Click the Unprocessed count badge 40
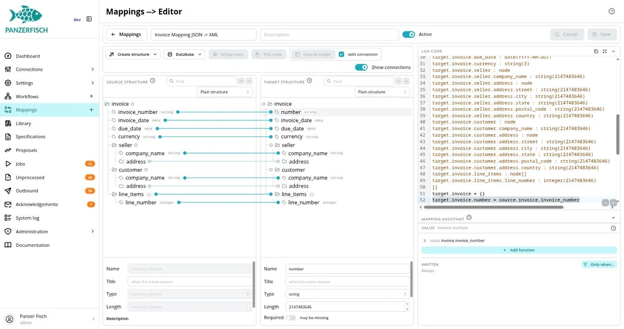Image resolution: width=624 pixels, height=329 pixels. pyautogui.click(x=90, y=177)
